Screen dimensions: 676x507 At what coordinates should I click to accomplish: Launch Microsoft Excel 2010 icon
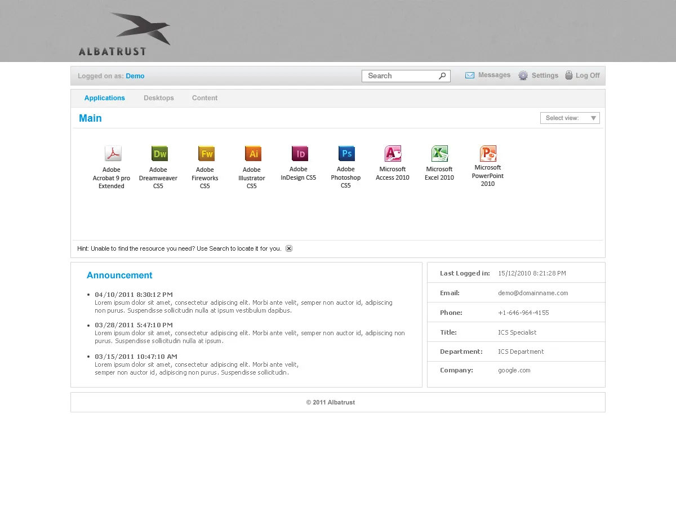pyautogui.click(x=440, y=154)
